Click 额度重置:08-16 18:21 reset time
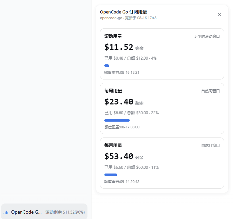The image size is (233, 219). [x=122, y=72]
